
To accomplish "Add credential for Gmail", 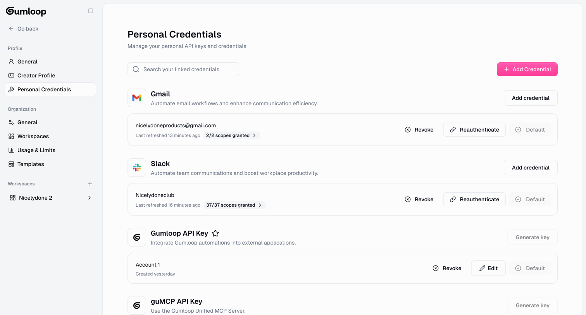I will 531,98.
